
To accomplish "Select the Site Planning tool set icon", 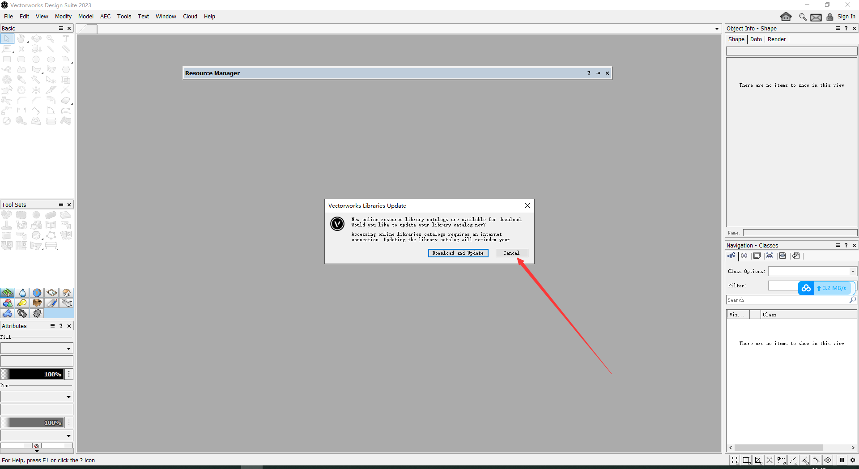I will (7, 293).
